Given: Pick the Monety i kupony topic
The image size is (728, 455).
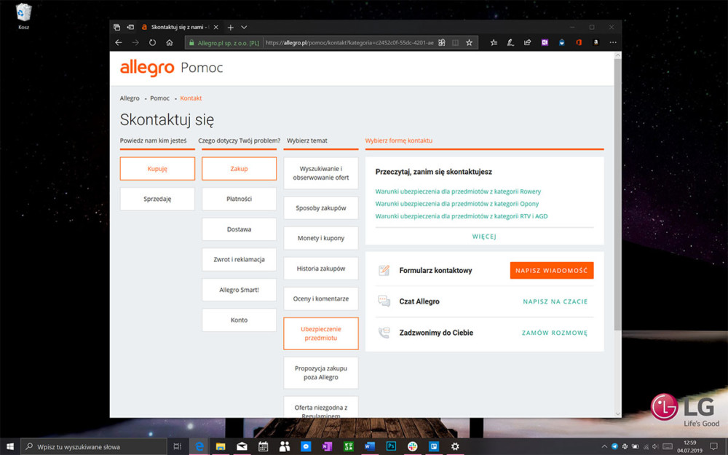Looking at the screenshot, I should point(321,238).
